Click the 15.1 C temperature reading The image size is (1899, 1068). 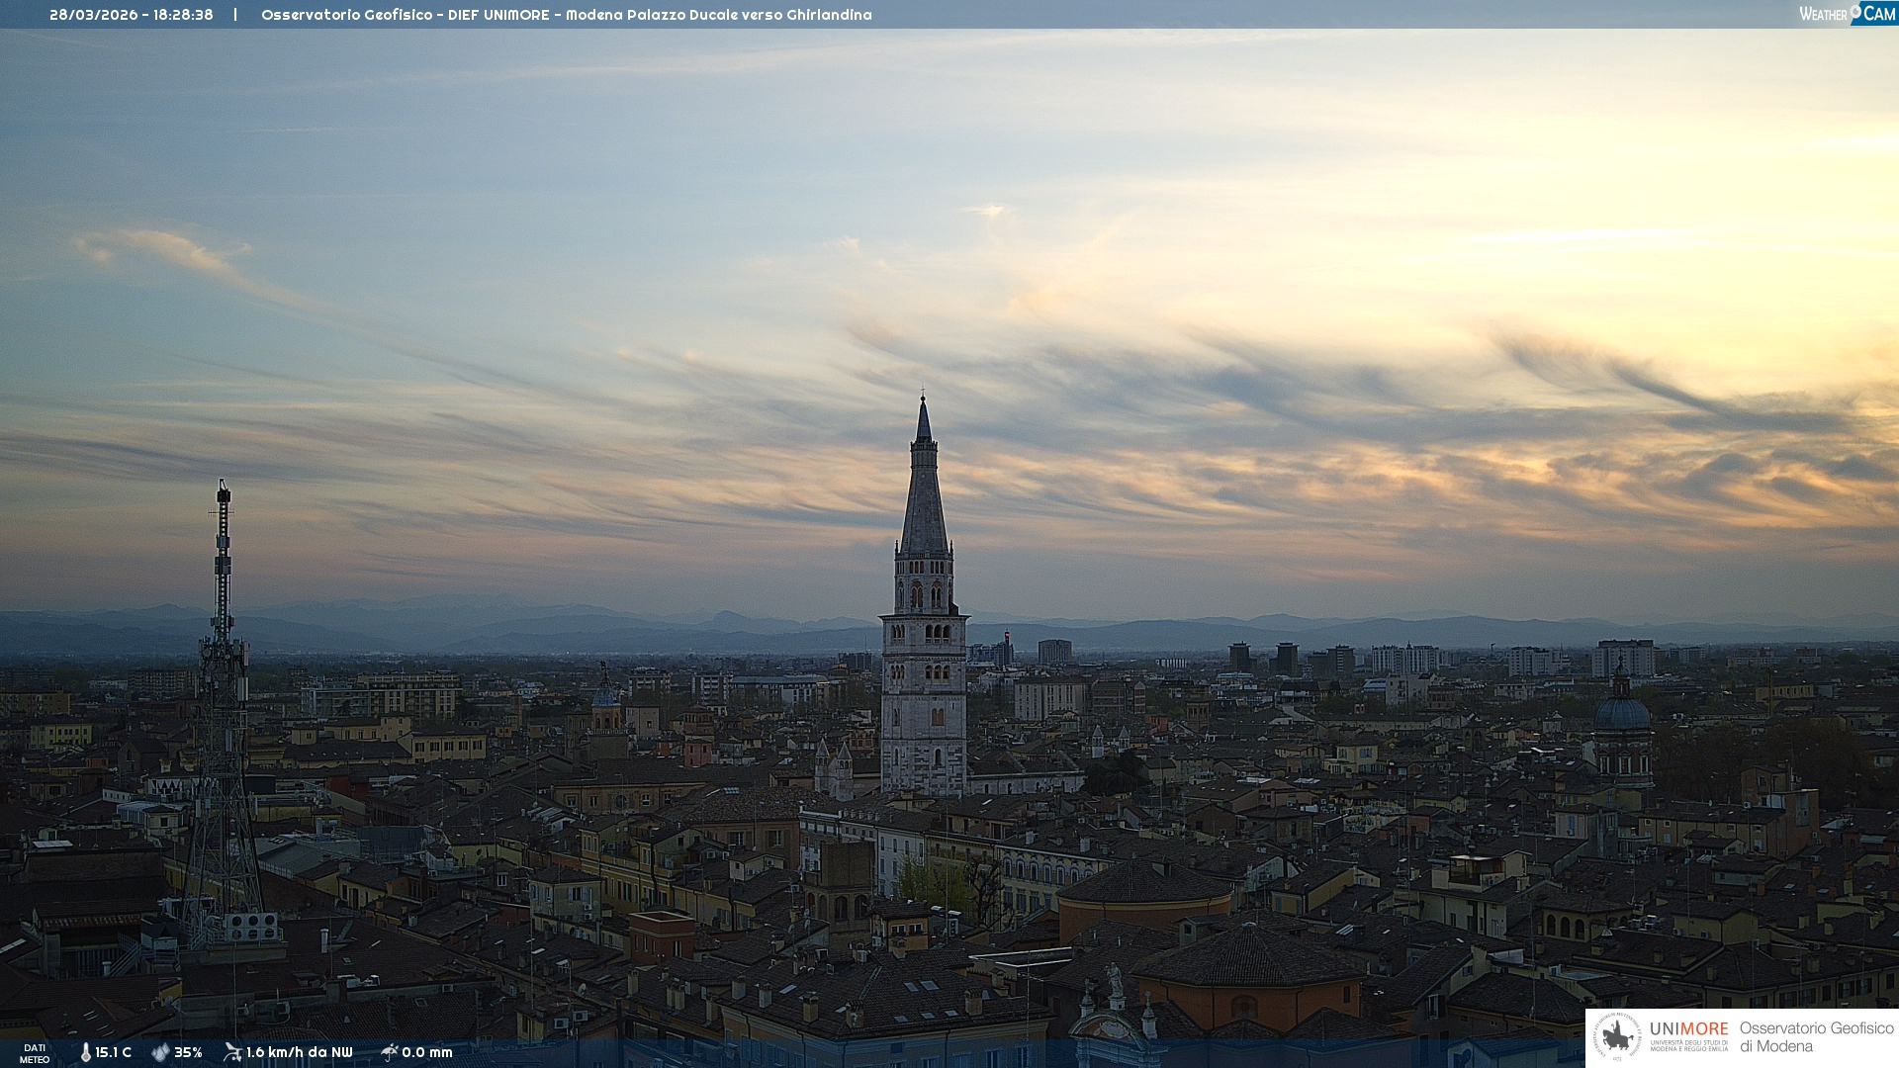pos(113,1052)
